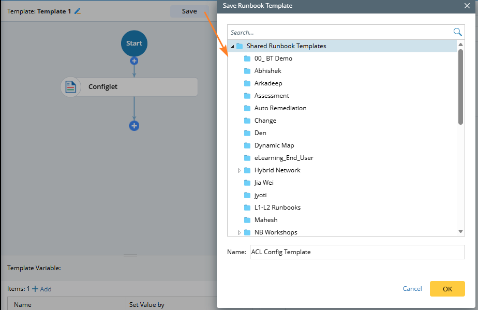Click the Shared Runbook Templates folder icon

point(240,46)
